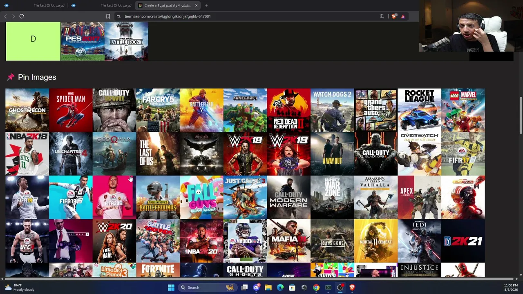This screenshot has height=294, width=523.
Task: Pick the FIFA 17 cover
Action: [463, 154]
